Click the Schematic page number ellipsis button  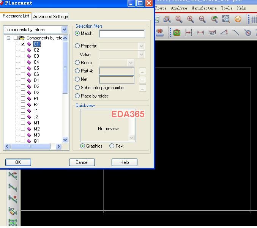click(142, 88)
